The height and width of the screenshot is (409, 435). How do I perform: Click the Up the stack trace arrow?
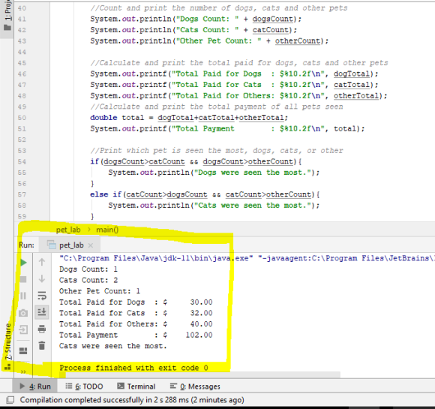(42, 262)
